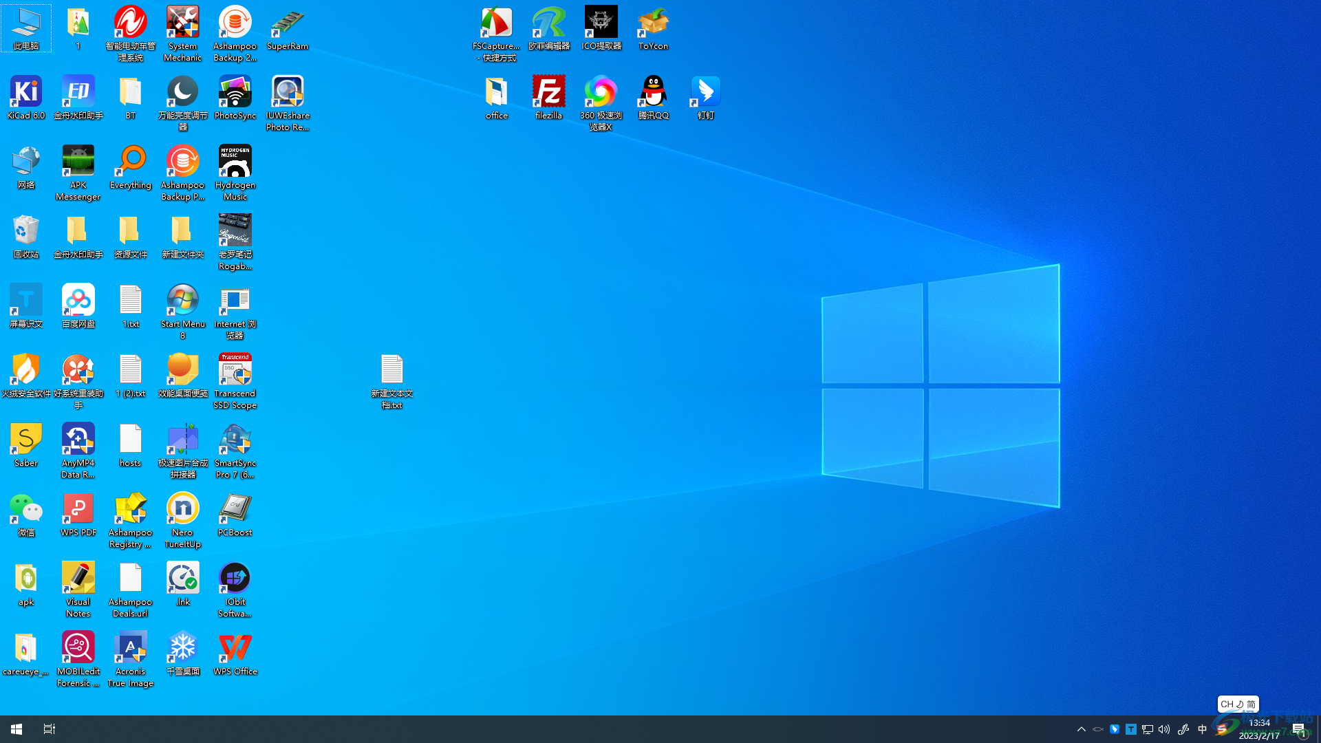This screenshot has height=743, width=1321.
Task: Click the Everything search shortcut
Action: (x=131, y=167)
